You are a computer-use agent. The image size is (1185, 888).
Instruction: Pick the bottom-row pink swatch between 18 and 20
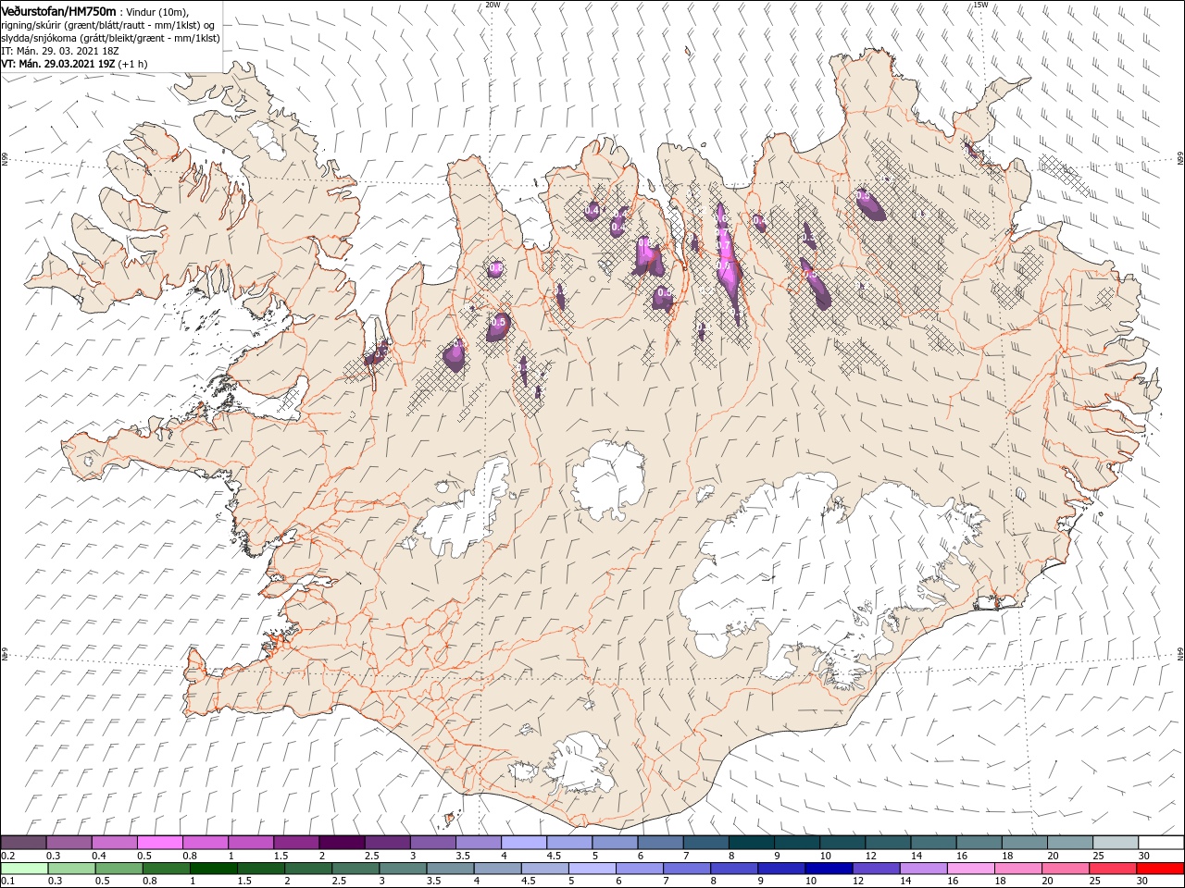click(x=1017, y=869)
